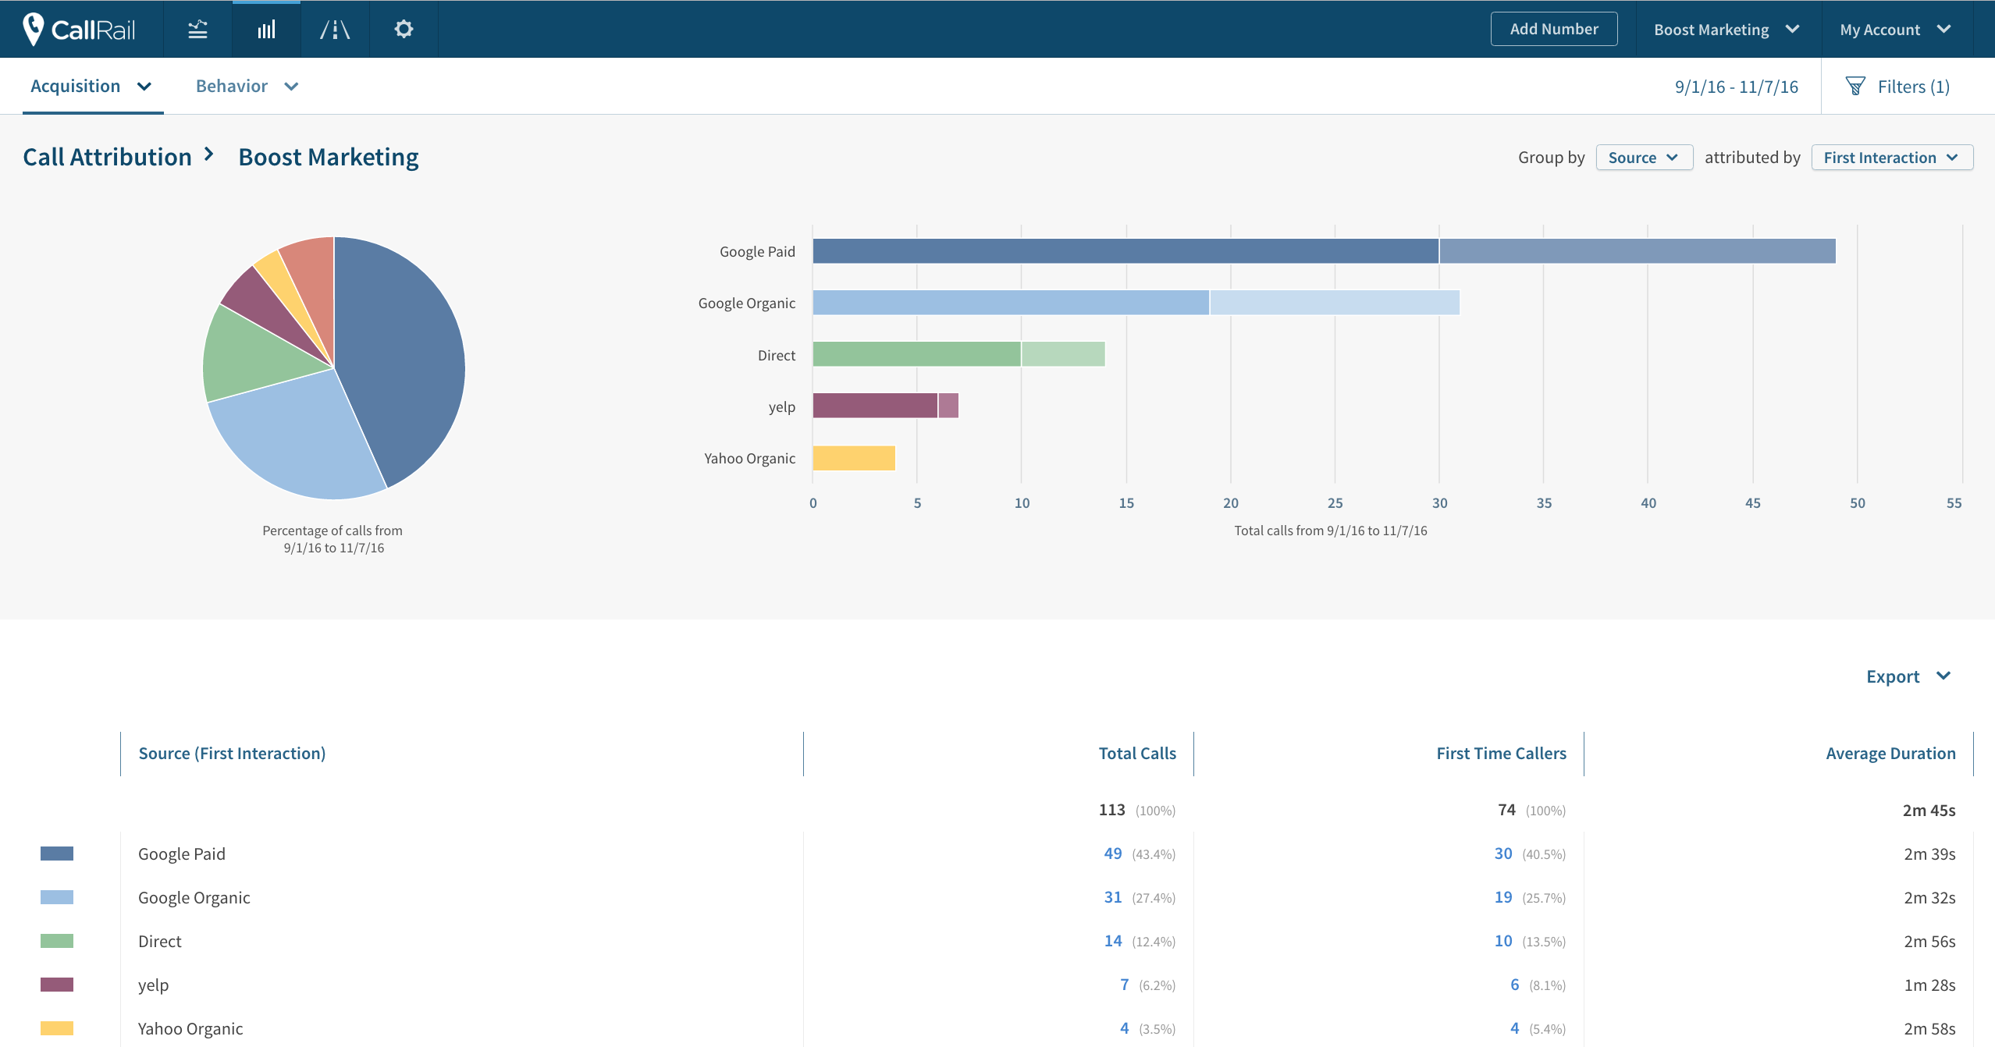Open the bar chart reports icon
The width and height of the screenshot is (1995, 1047).
click(x=265, y=29)
